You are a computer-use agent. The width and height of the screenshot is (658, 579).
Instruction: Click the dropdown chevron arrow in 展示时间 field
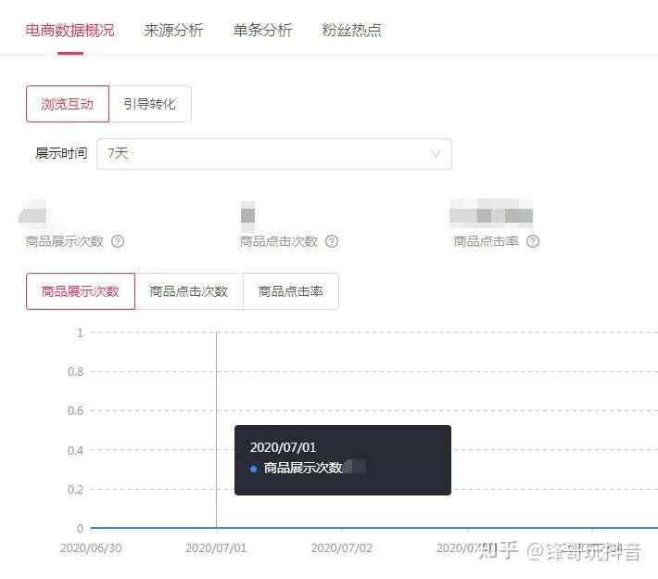click(436, 154)
